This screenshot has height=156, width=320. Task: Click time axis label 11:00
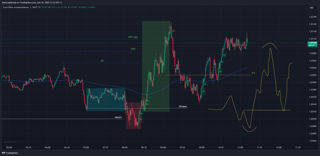(x=240, y=147)
